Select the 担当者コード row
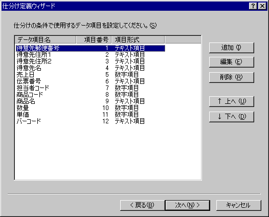This screenshot has width=269, height=217. (91, 88)
